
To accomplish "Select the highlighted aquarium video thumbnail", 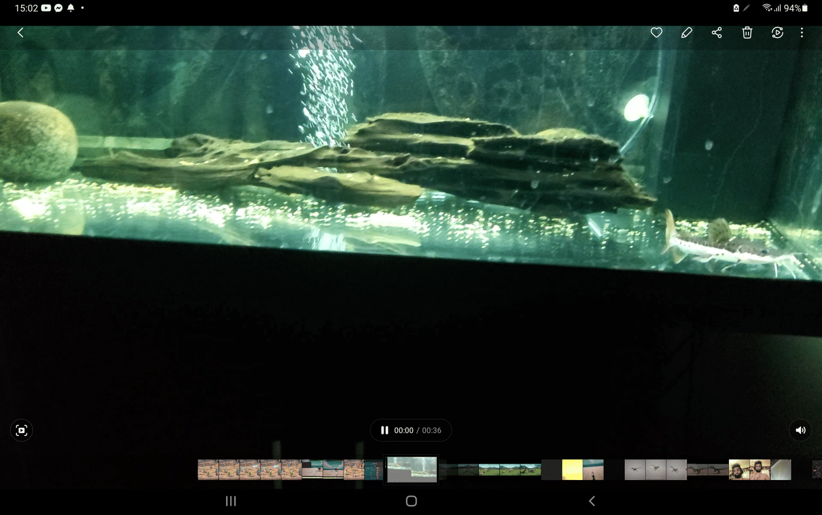I will (412, 469).
